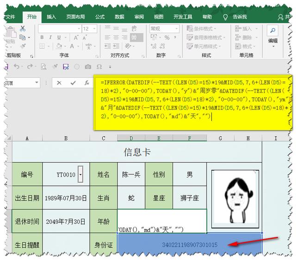Open 单元格样式 cell styles menu

tap(203, 46)
